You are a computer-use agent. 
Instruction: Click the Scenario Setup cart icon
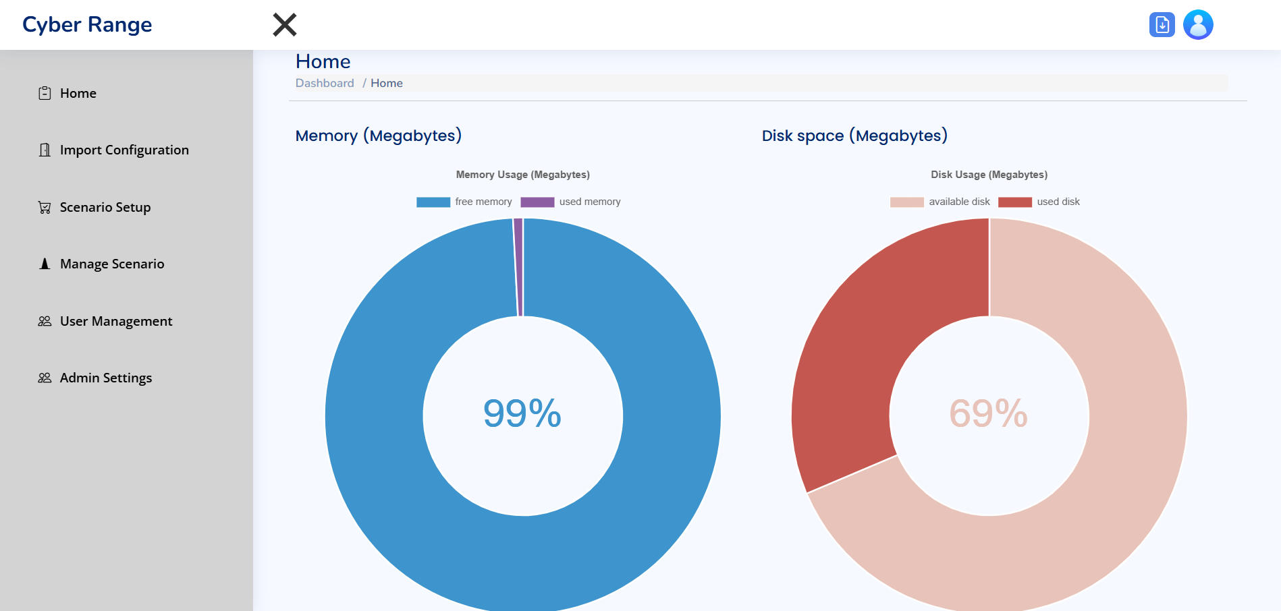tap(45, 207)
